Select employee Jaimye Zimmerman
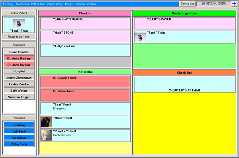Image resolution: width=239 pixels, height=158 pixels. point(19,78)
